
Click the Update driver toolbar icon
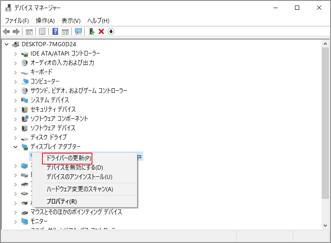coord(92,31)
